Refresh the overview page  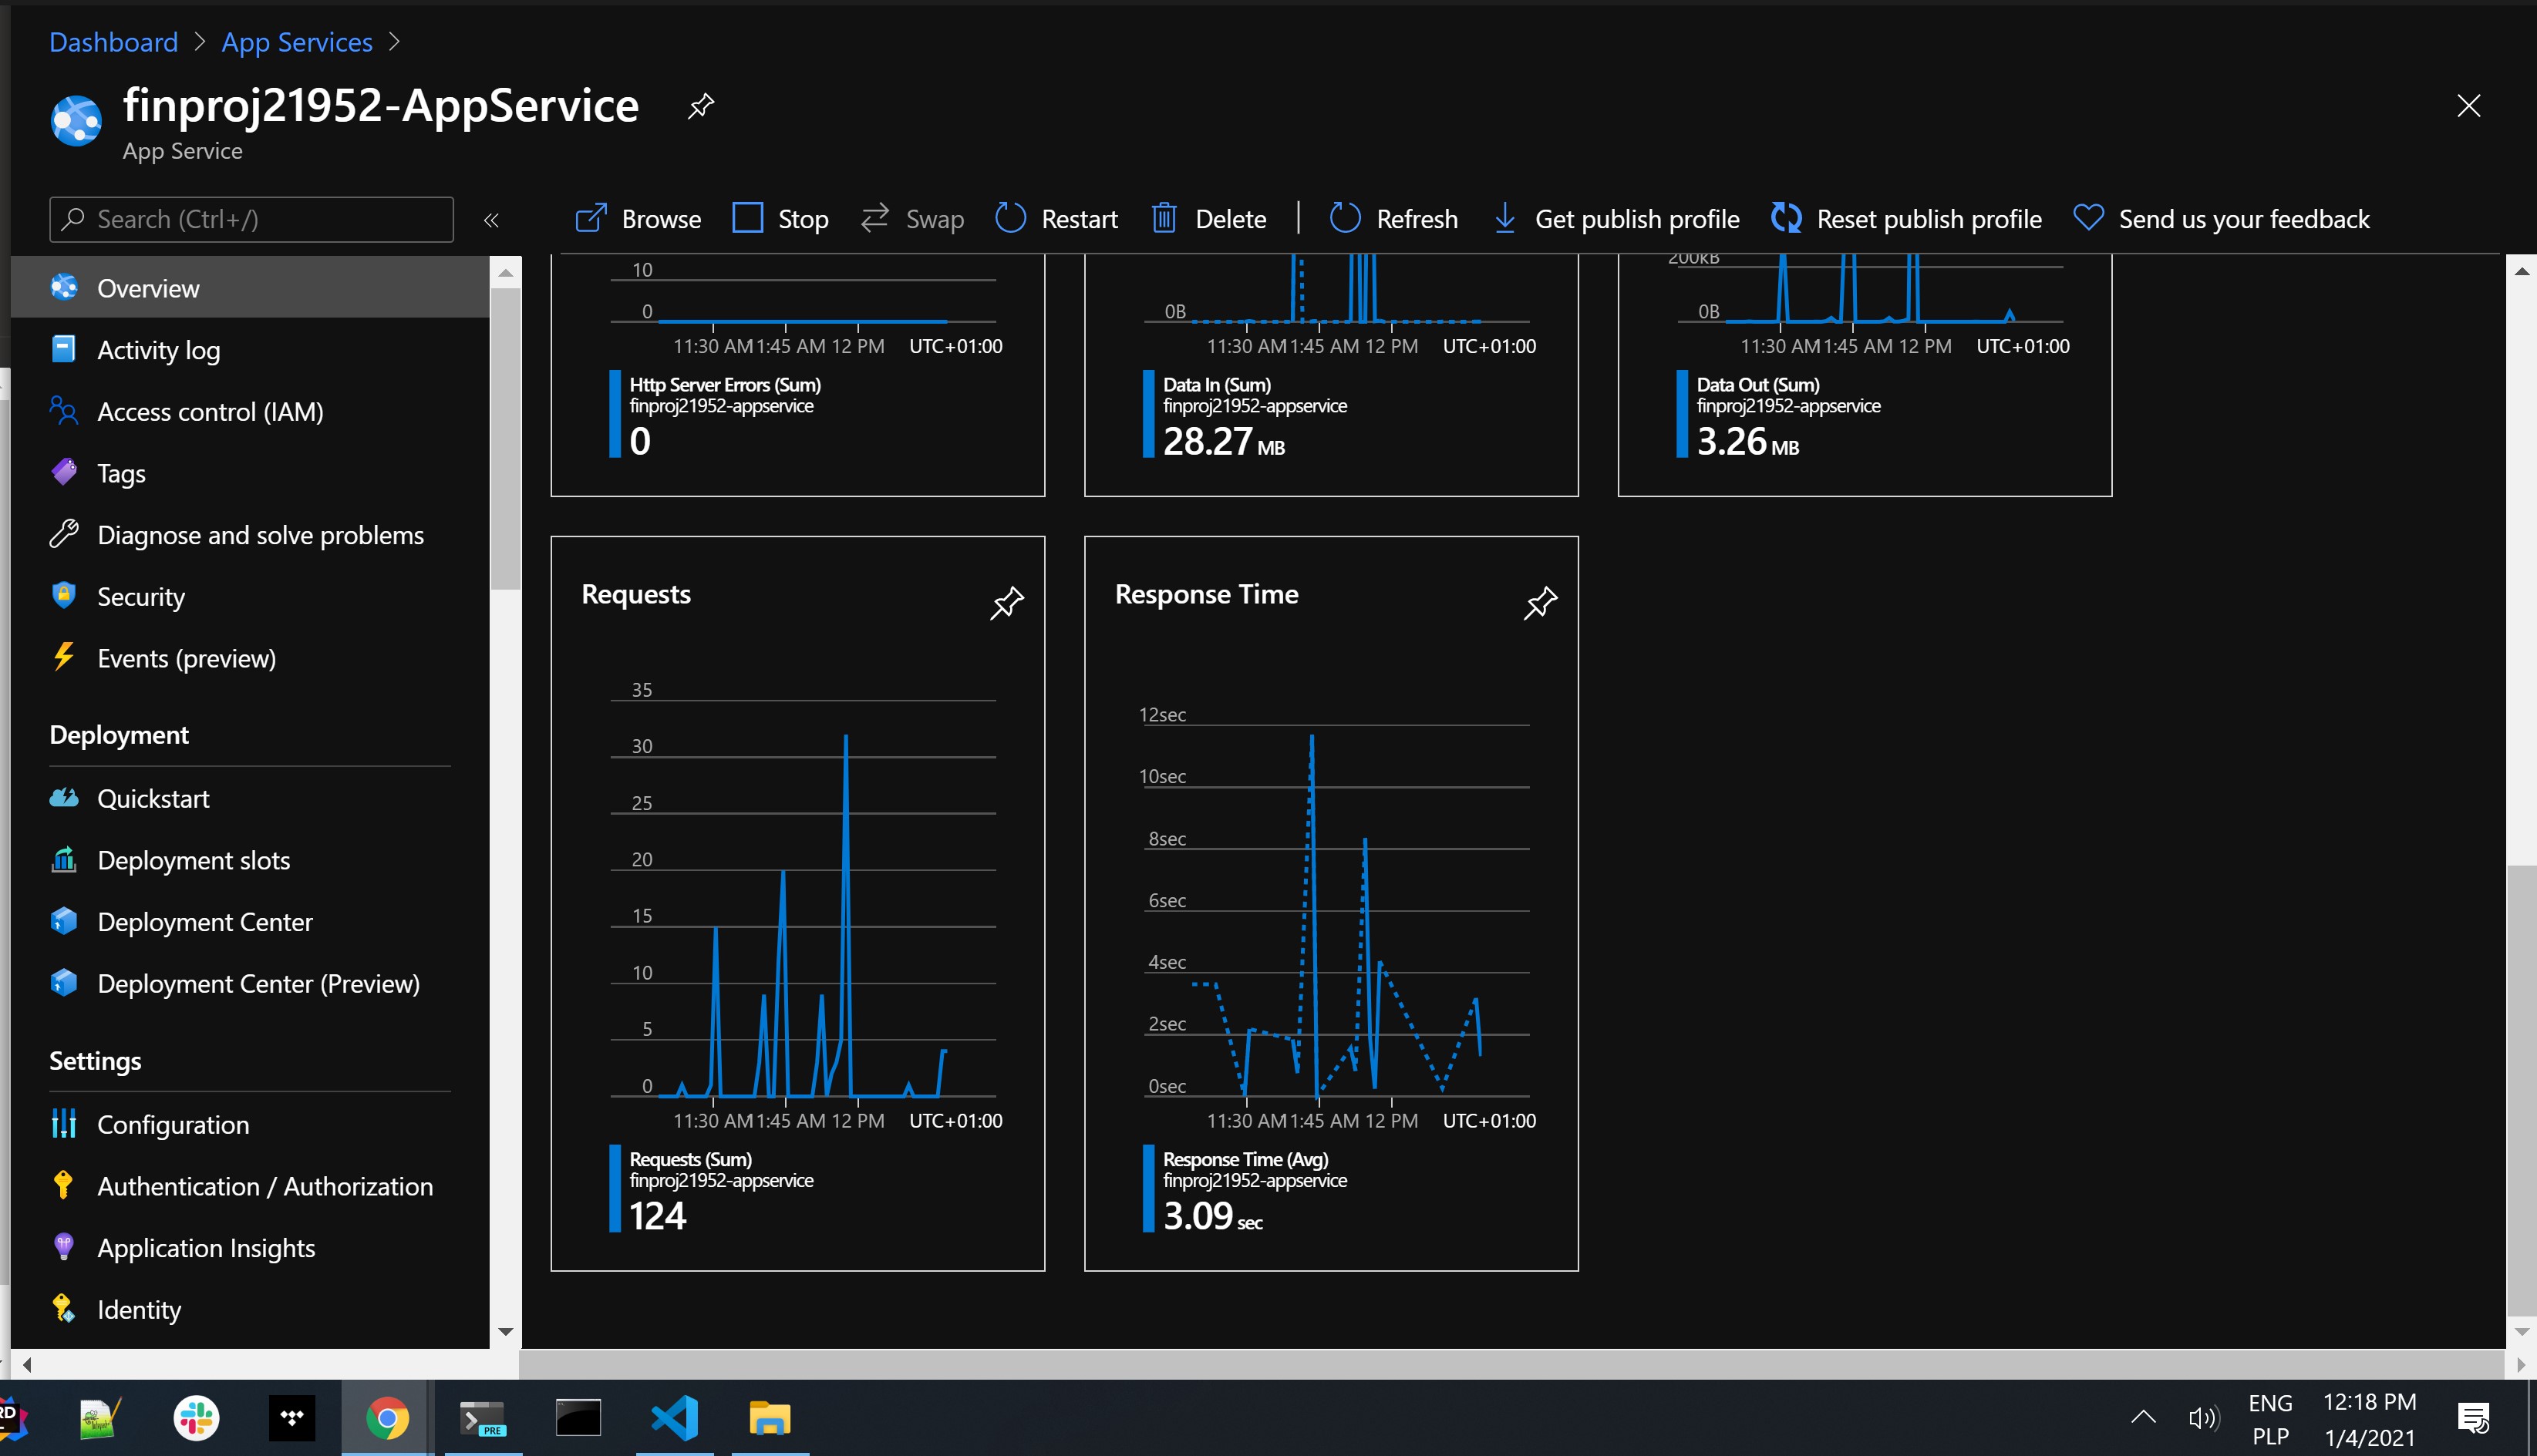click(1393, 219)
